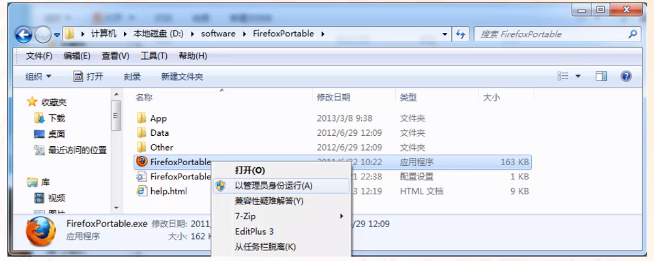Sort by the 类型 column header
654x261 pixels.
click(x=408, y=97)
